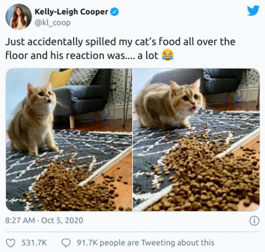
Task: Click the reply speech bubble icon
Action: [66, 243]
